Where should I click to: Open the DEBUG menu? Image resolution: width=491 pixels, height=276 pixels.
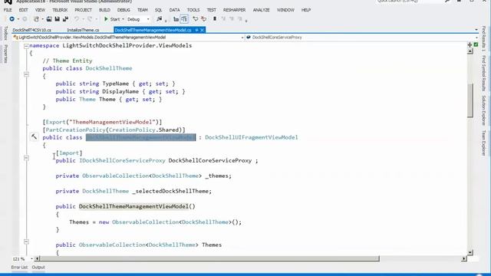point(124,10)
